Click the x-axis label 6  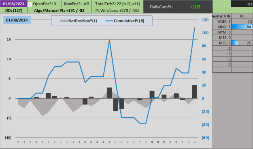[x=121, y=142]
